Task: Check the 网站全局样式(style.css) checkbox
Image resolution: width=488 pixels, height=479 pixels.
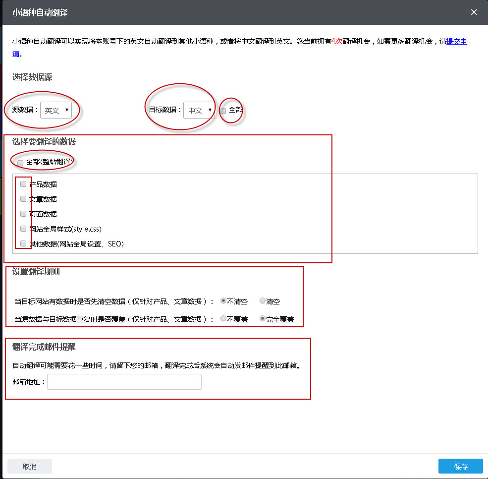Action: point(23,228)
